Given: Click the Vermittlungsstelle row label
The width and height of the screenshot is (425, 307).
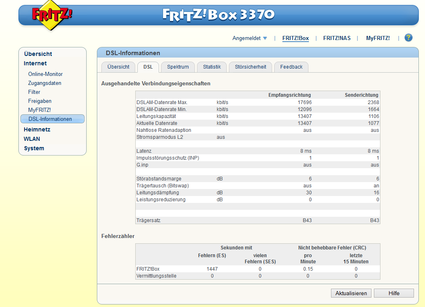Looking at the screenshot, I should pos(157,276).
